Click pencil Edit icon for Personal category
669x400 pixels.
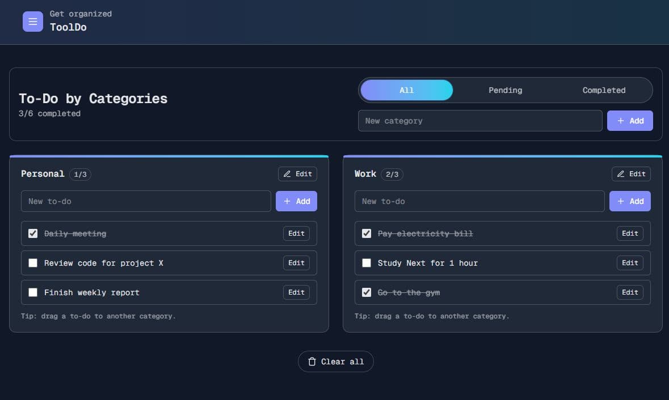pos(287,174)
